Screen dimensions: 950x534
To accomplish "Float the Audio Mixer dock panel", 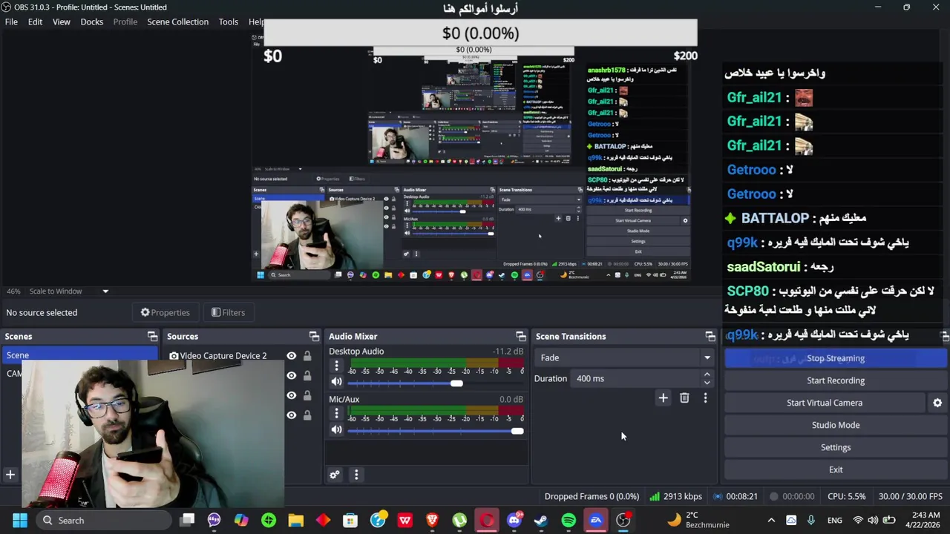I will click(520, 336).
